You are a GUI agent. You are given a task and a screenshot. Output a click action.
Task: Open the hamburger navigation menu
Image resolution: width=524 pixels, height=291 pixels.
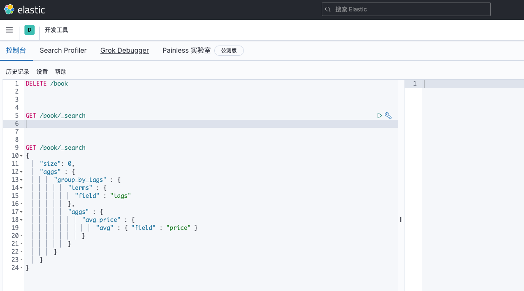tap(9, 30)
